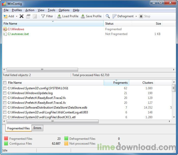Expand the Add button dropdown arrow
The image size is (178, 155).
(17, 16)
